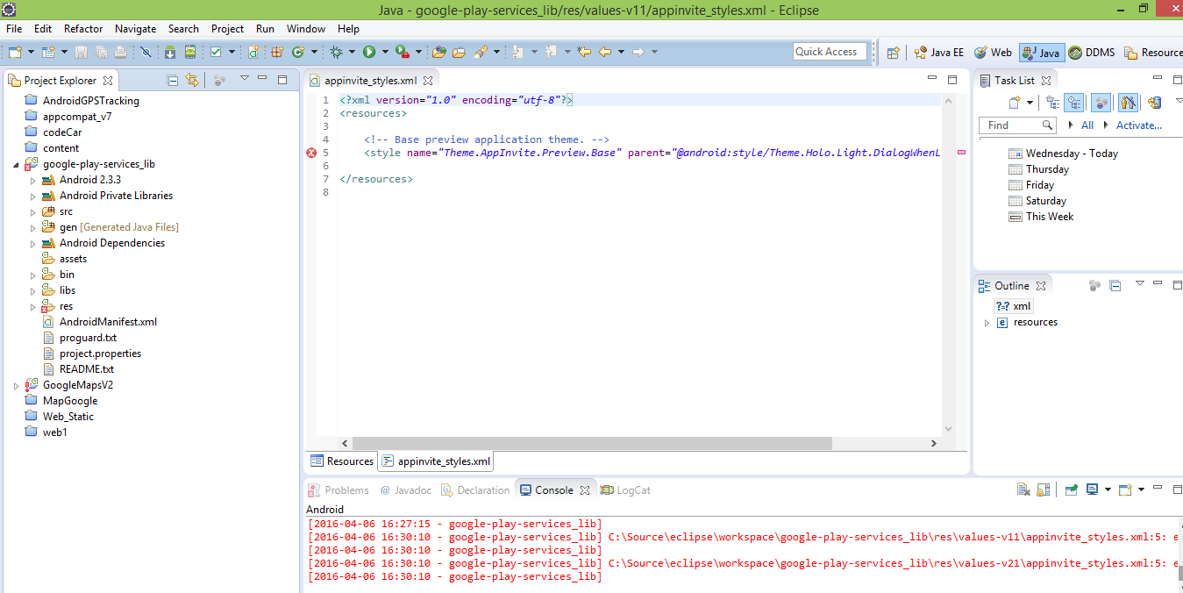Open the Android SDK Manager

(170, 53)
